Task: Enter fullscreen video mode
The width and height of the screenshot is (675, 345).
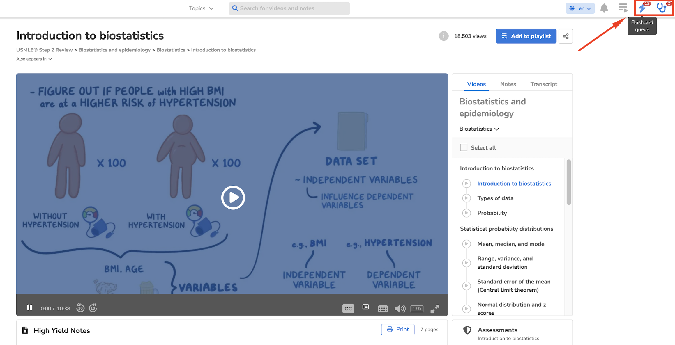Action: (435, 309)
